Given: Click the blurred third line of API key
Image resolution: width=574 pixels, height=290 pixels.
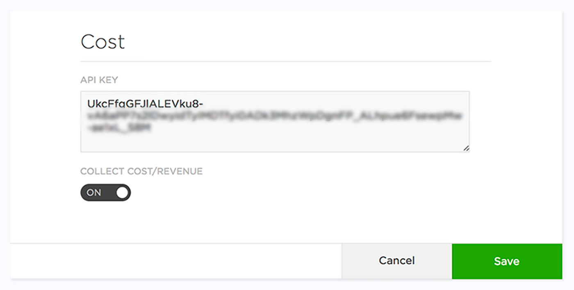Looking at the screenshot, I should point(119,128).
